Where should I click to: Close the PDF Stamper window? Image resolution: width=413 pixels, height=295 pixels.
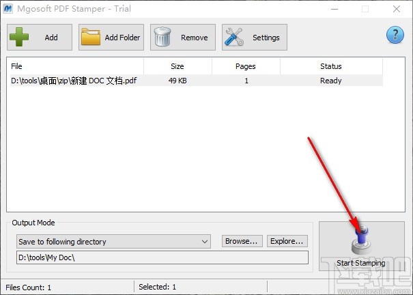[x=397, y=9]
